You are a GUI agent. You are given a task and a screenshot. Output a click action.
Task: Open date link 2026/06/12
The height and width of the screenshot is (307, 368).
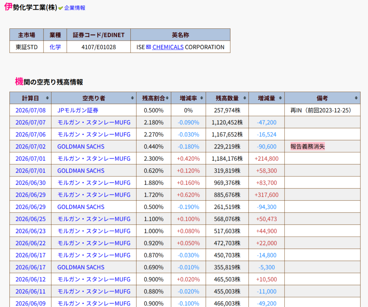(31, 279)
